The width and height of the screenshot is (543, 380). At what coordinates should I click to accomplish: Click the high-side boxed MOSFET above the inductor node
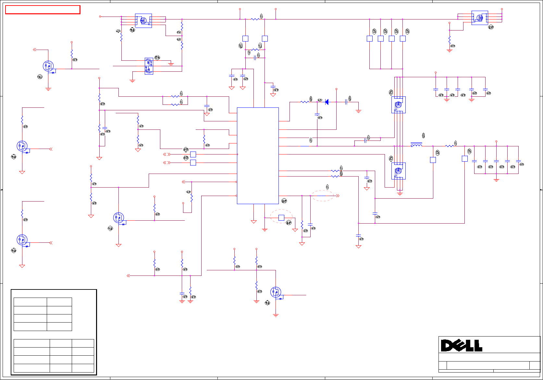[x=399, y=104]
